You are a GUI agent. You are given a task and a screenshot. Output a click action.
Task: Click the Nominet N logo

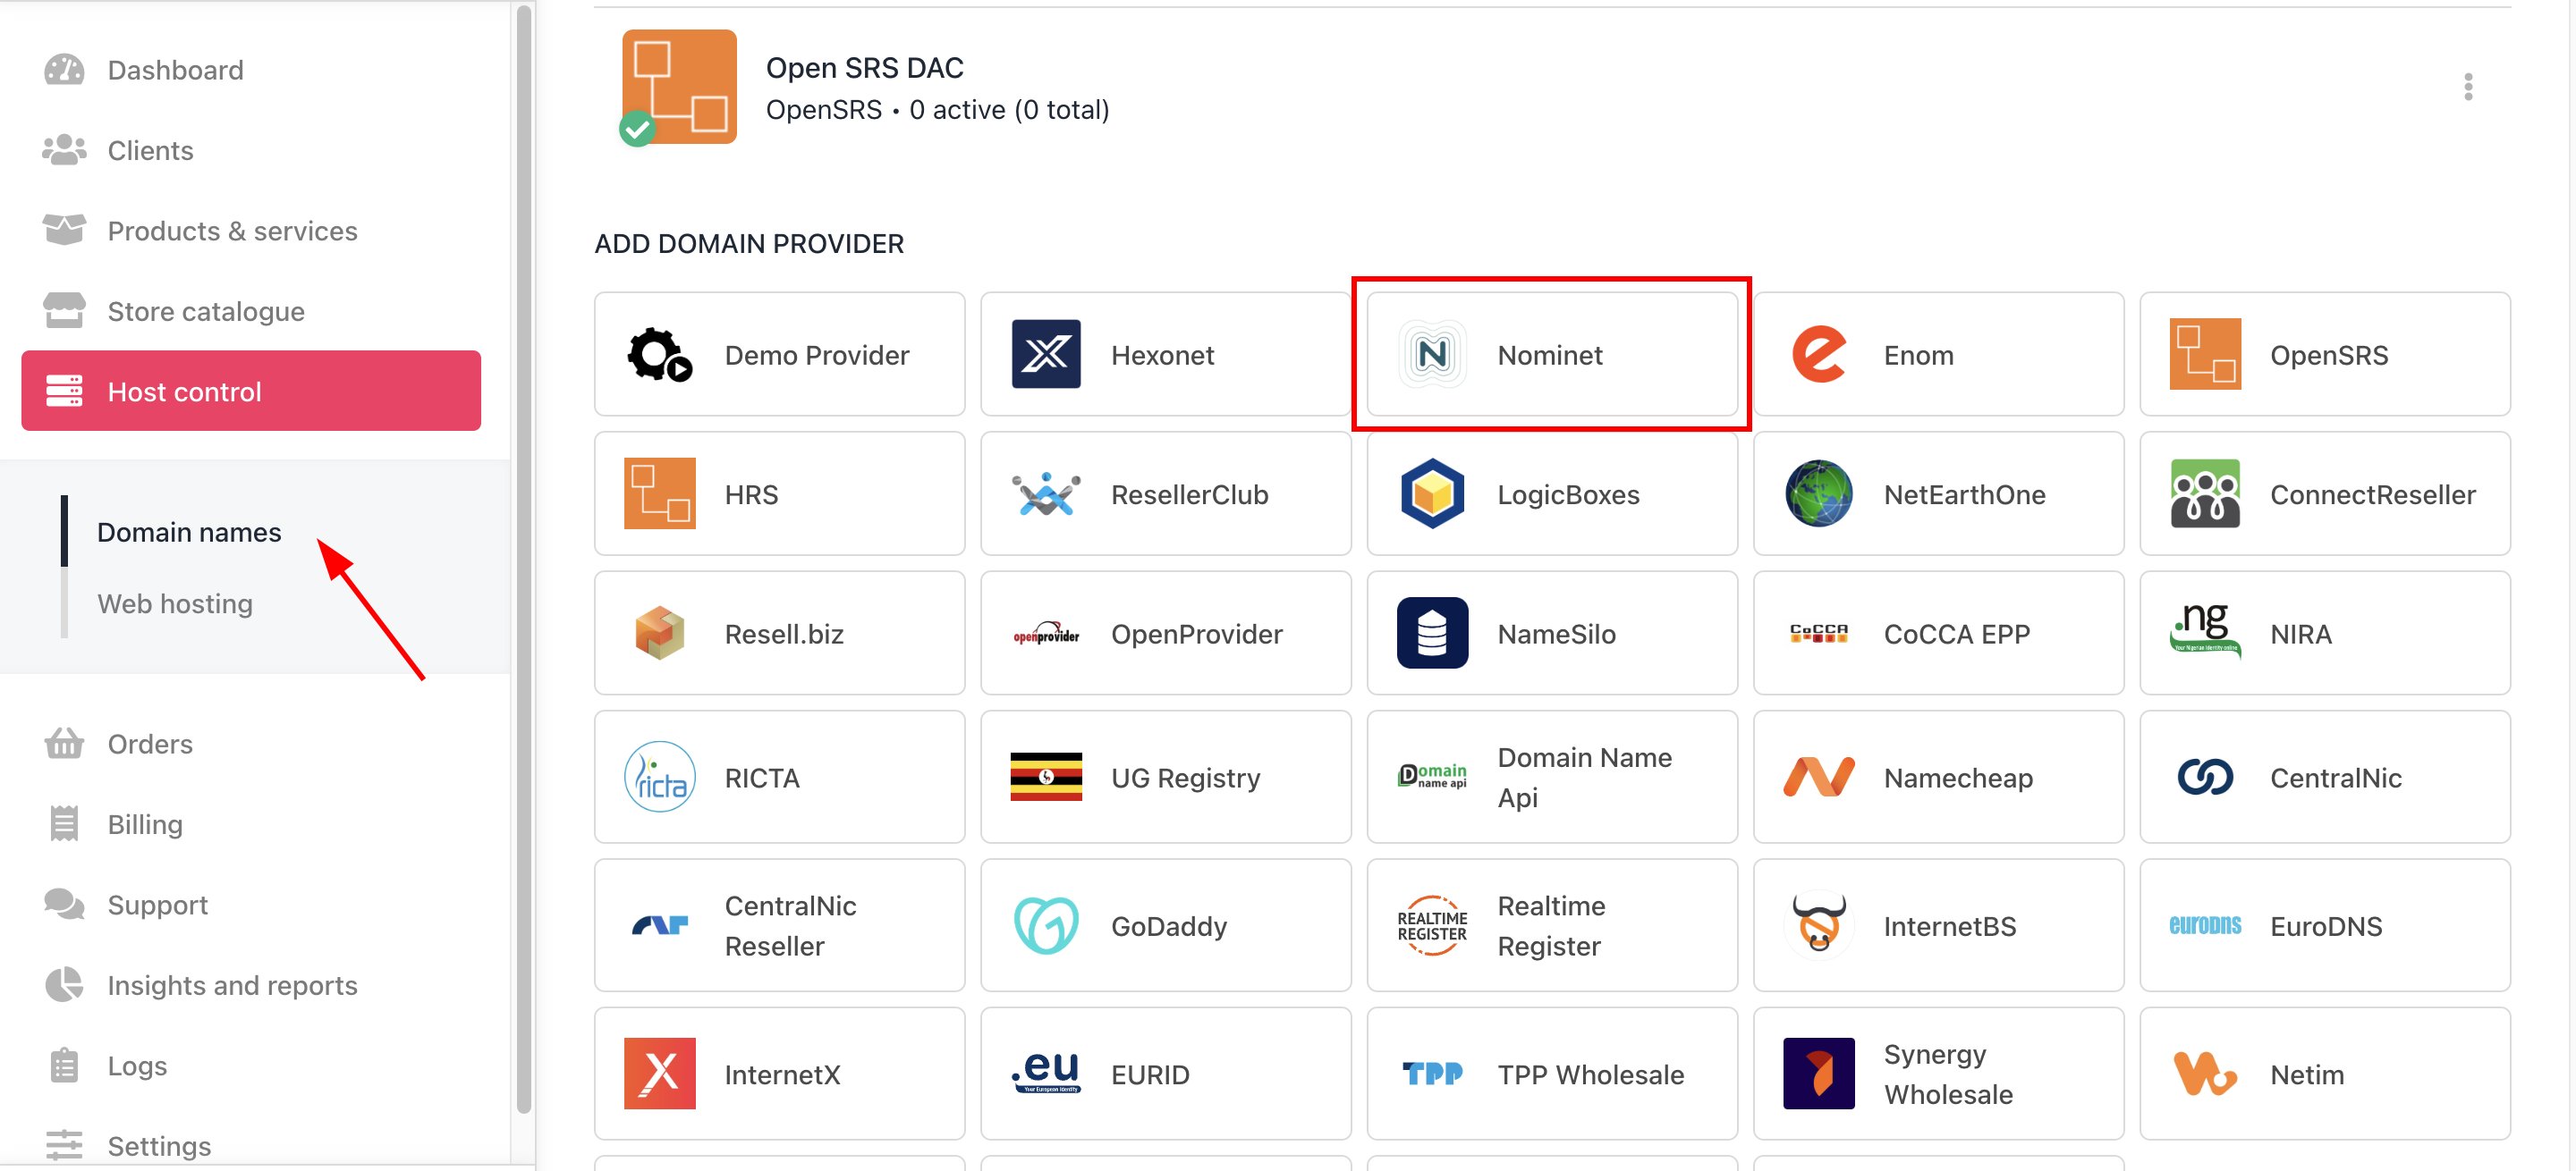[1432, 355]
